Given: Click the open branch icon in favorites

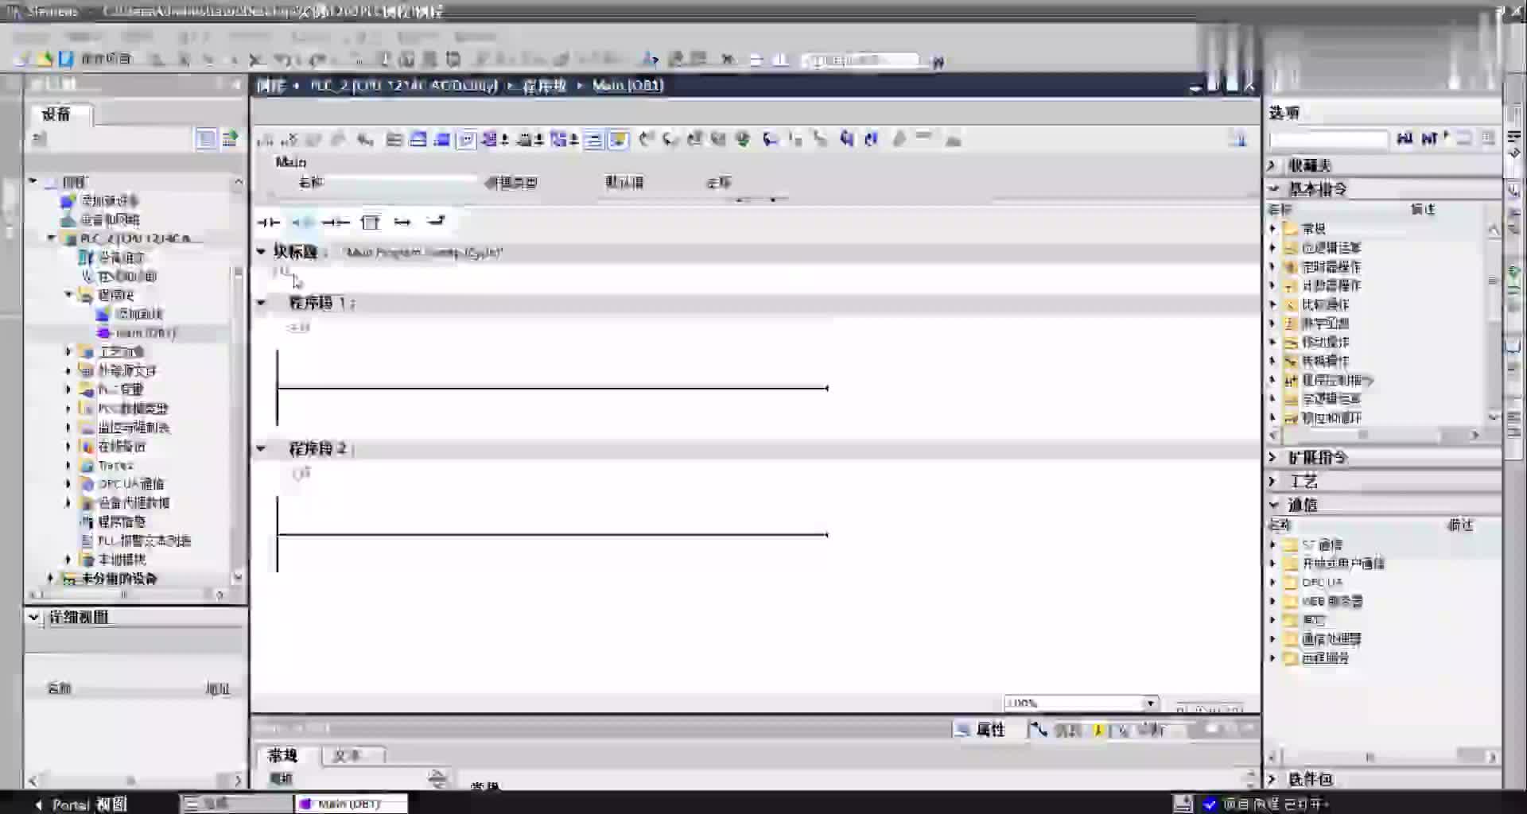Looking at the screenshot, I should click(402, 223).
